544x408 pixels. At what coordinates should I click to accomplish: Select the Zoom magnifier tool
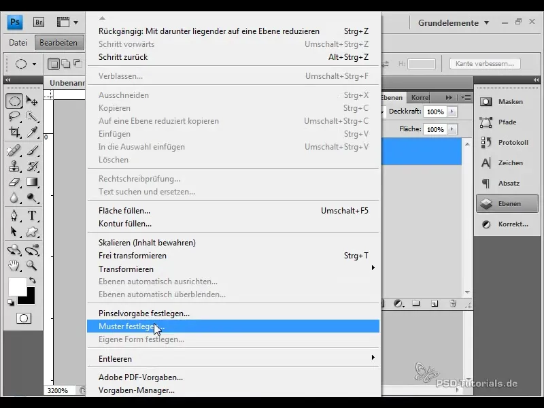(32, 266)
